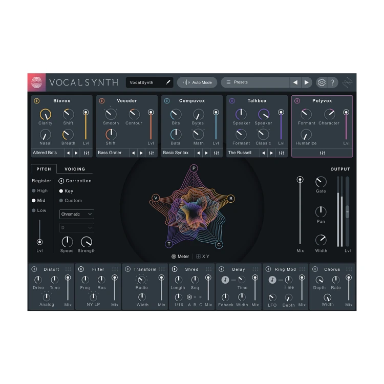Screen dimensions: 384x384
Task: Click the Ring Mod tempo sync note icon
Action: (272, 280)
